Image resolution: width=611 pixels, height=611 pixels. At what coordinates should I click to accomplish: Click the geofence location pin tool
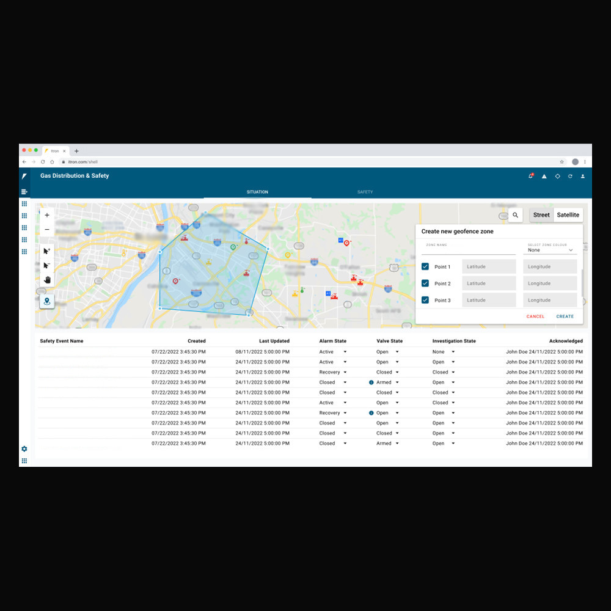click(47, 301)
